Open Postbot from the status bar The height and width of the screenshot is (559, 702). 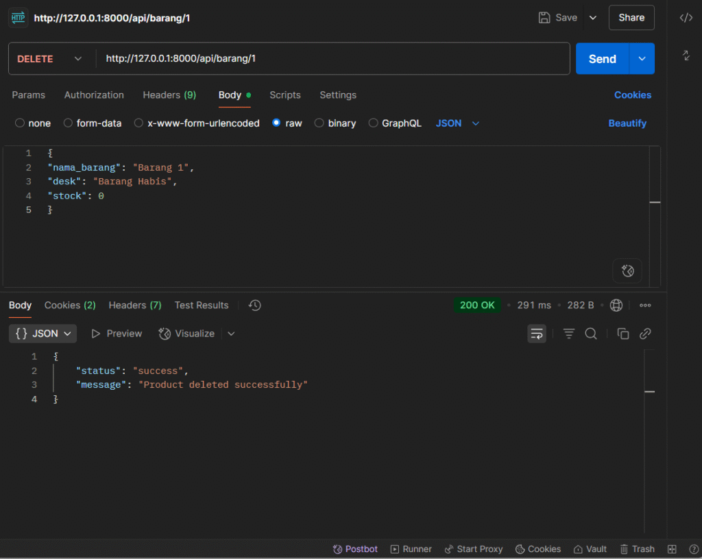(355, 549)
